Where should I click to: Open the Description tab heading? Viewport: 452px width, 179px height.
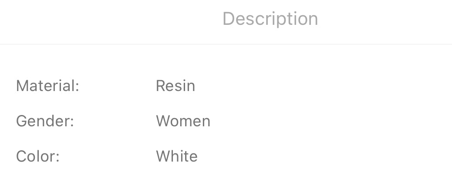coord(270,19)
